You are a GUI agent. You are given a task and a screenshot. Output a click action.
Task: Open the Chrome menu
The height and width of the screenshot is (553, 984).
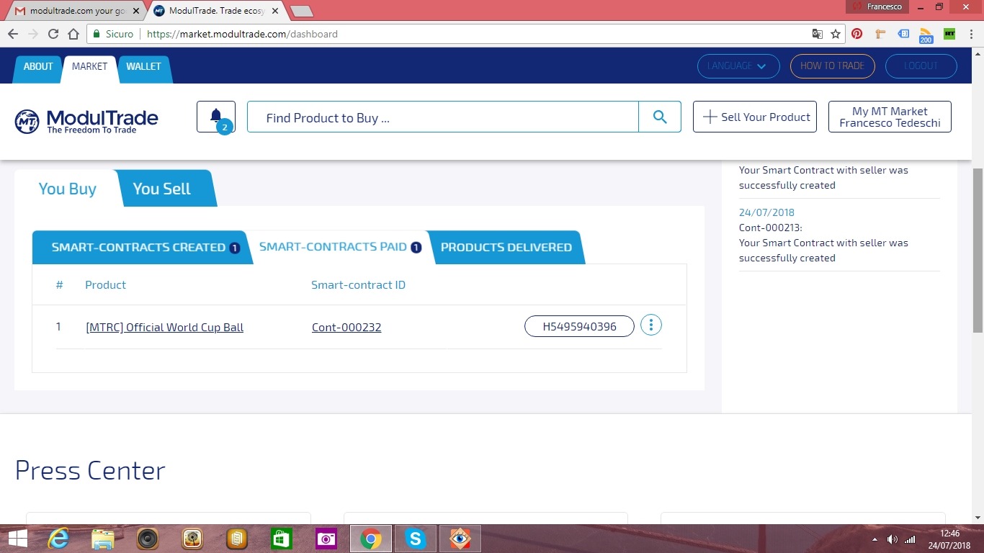[x=971, y=34]
